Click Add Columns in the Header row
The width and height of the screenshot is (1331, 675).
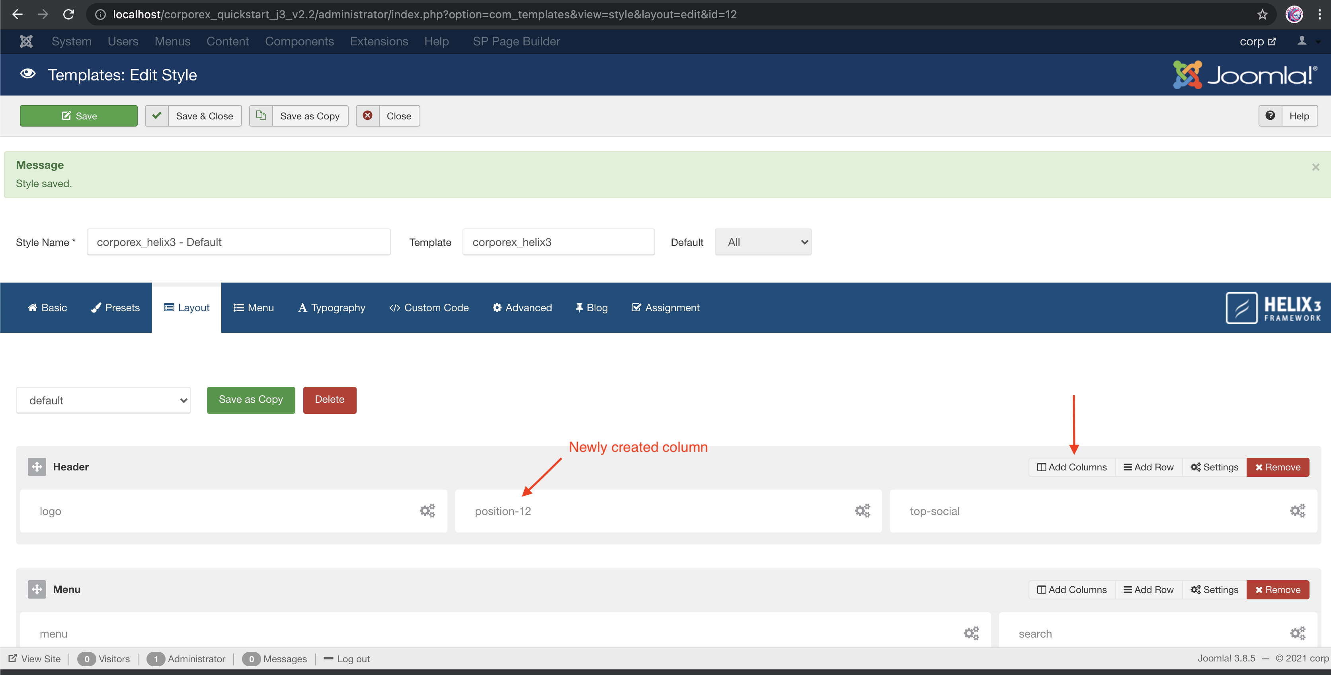click(1071, 467)
